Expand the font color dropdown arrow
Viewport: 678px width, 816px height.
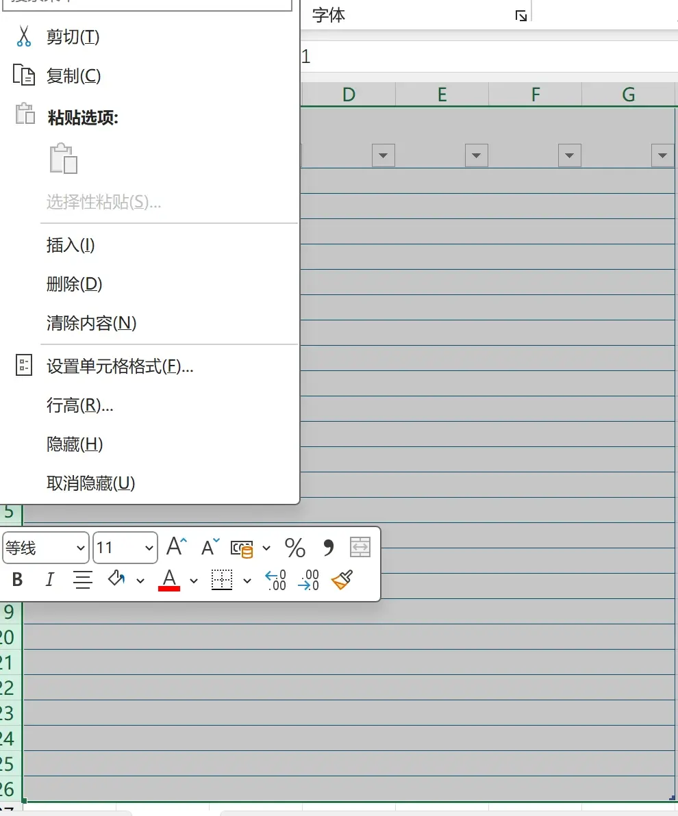[x=194, y=581]
